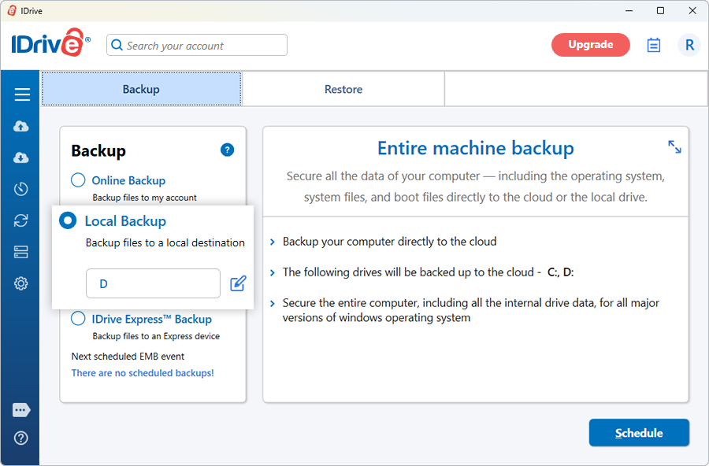Expand the Entire machine backup panel

click(x=674, y=146)
